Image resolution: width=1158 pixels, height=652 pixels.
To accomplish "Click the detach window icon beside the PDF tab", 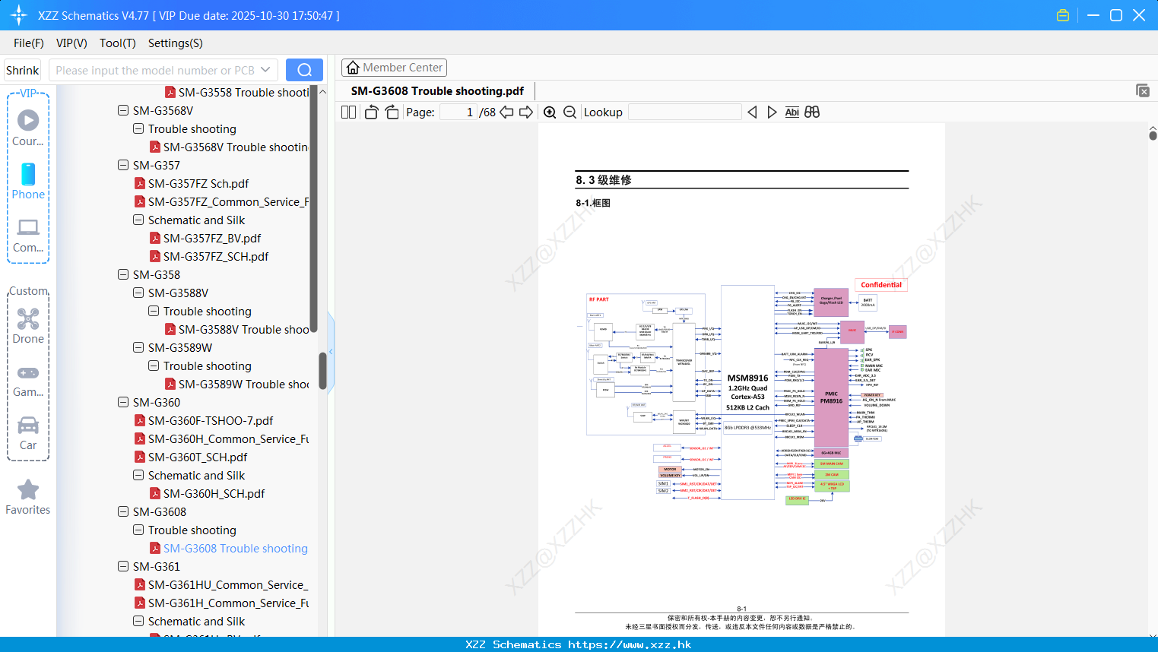I will pyautogui.click(x=1143, y=90).
